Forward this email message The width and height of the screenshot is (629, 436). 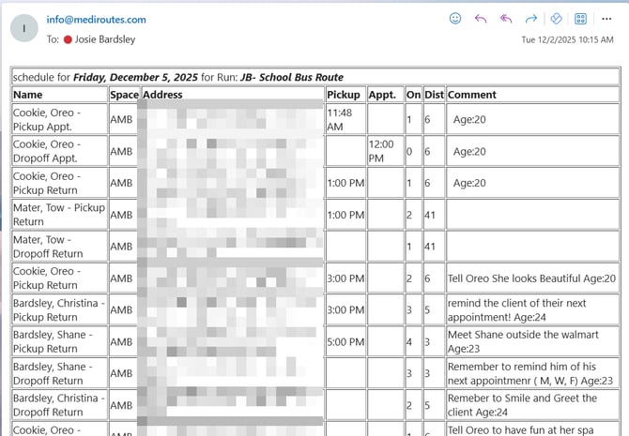[530, 19]
